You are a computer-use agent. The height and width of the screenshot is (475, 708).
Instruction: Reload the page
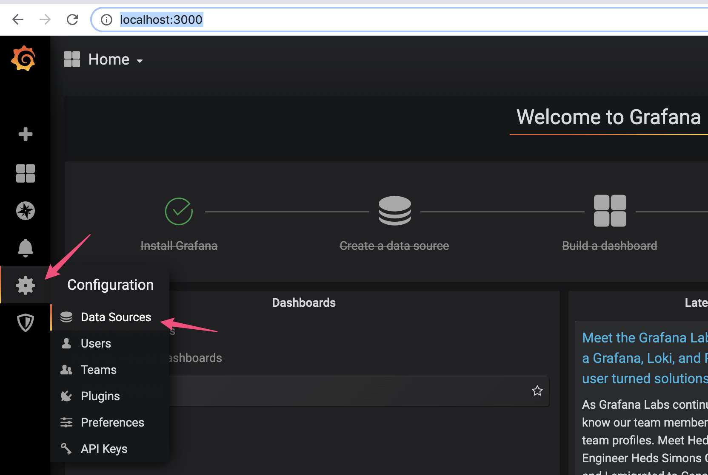[72, 20]
